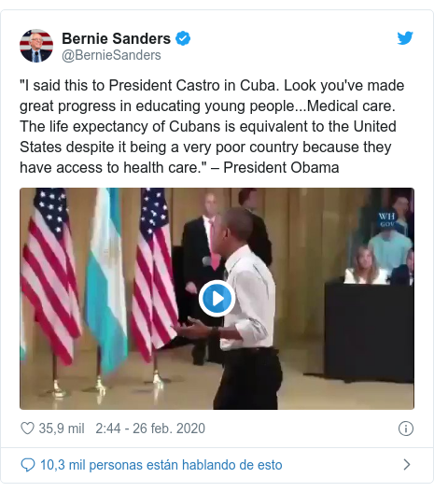Play the embedded Obama video
This screenshot has width=434, height=492.
217,298
